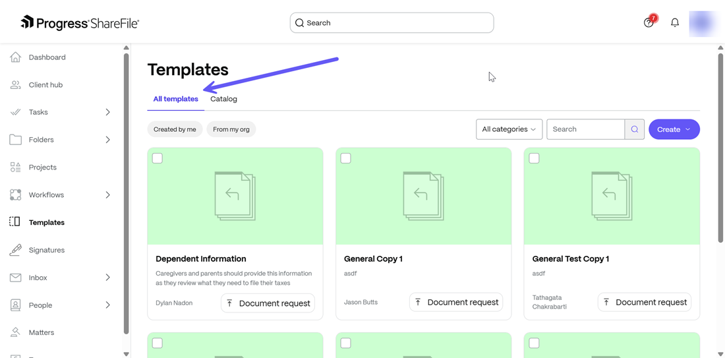Open Signatures in the sidebar
The height and width of the screenshot is (358, 725).
47,250
